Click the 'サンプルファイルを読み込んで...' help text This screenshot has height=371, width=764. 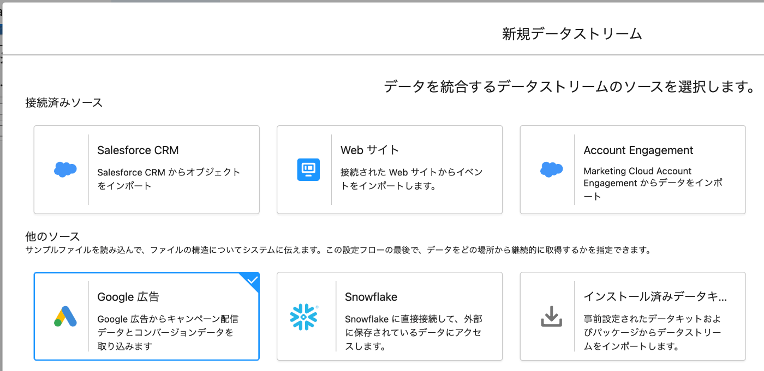[x=338, y=251]
